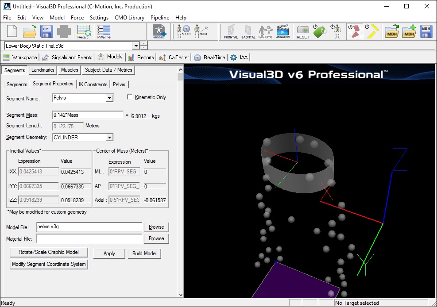Screen dimensions: 437x307
Task: Switch to Perspective view
Action: click(x=265, y=31)
